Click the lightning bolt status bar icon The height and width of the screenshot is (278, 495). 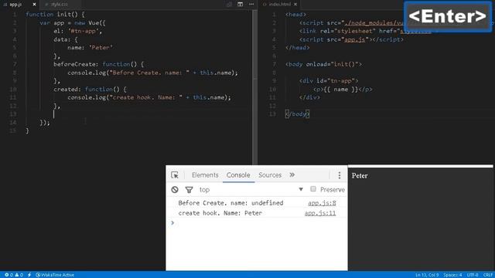29,275
